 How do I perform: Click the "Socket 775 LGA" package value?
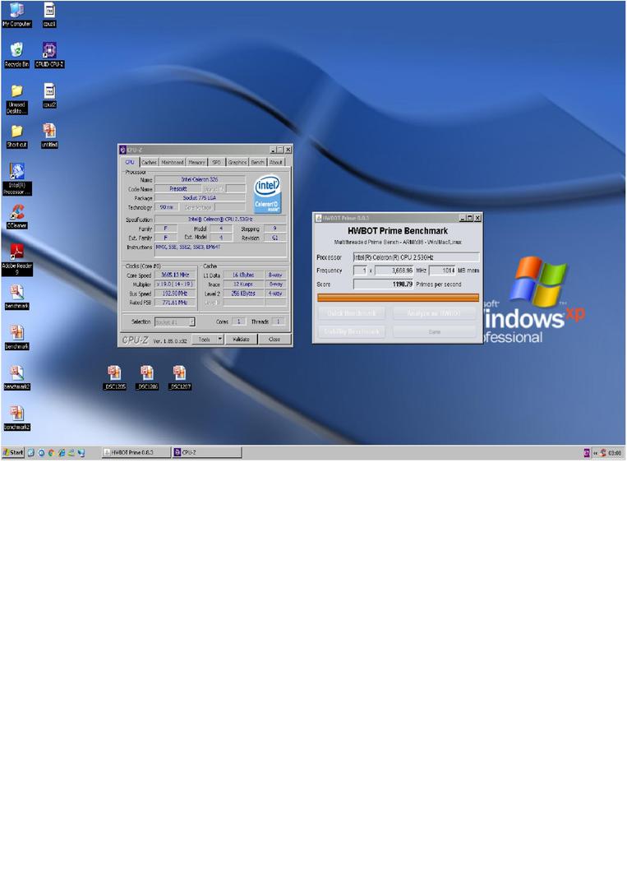pyautogui.click(x=200, y=198)
